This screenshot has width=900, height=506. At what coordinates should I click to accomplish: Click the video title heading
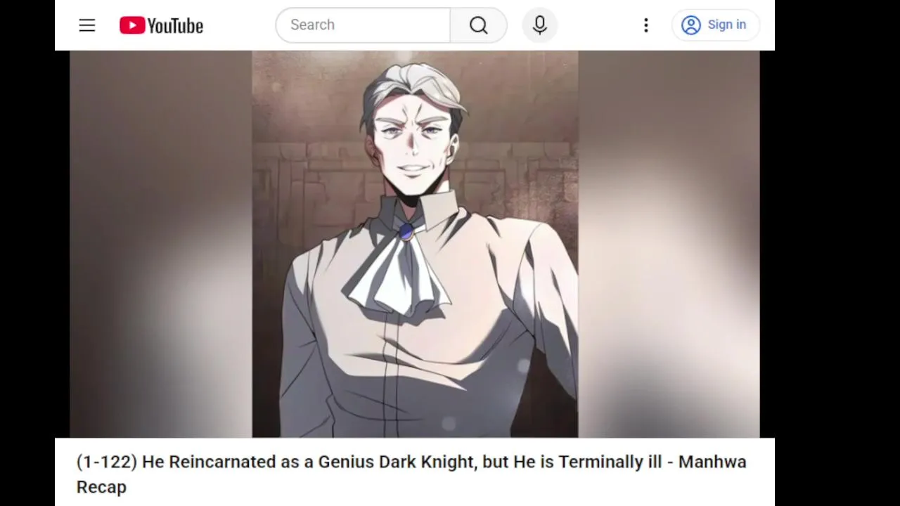[411, 474]
